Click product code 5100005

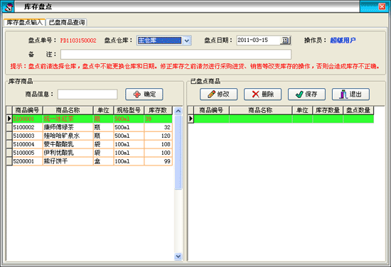(x=23, y=153)
